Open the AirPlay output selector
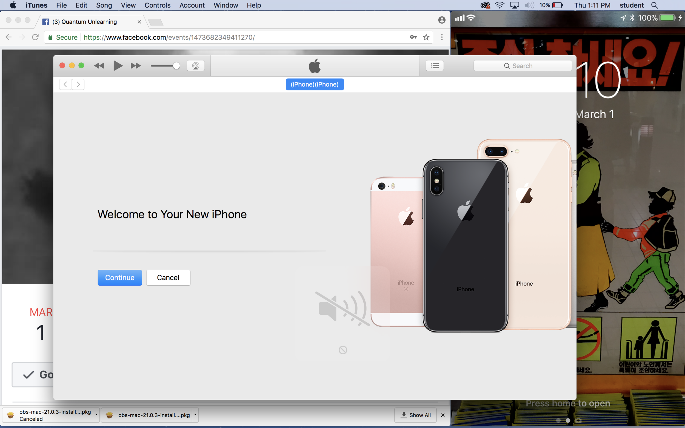This screenshot has height=428, width=685. (195, 66)
